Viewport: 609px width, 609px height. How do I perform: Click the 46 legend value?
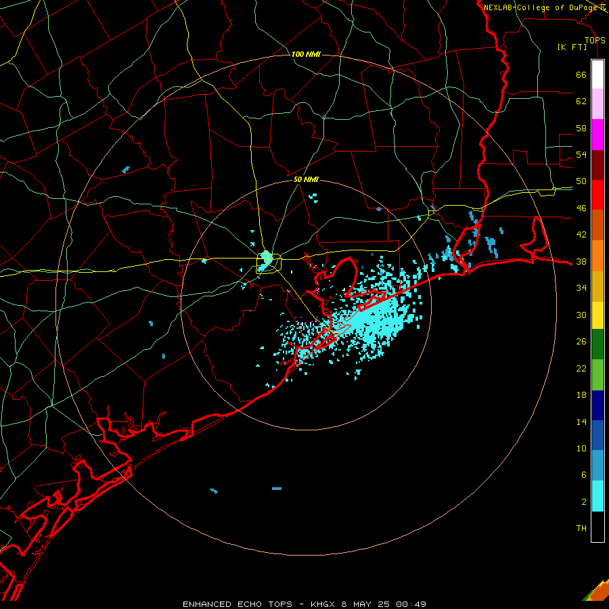pos(581,208)
